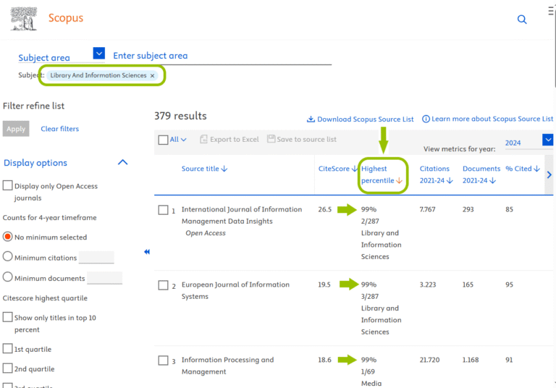Click Download Scopus Source List link
The width and height of the screenshot is (556, 388).
pos(361,119)
